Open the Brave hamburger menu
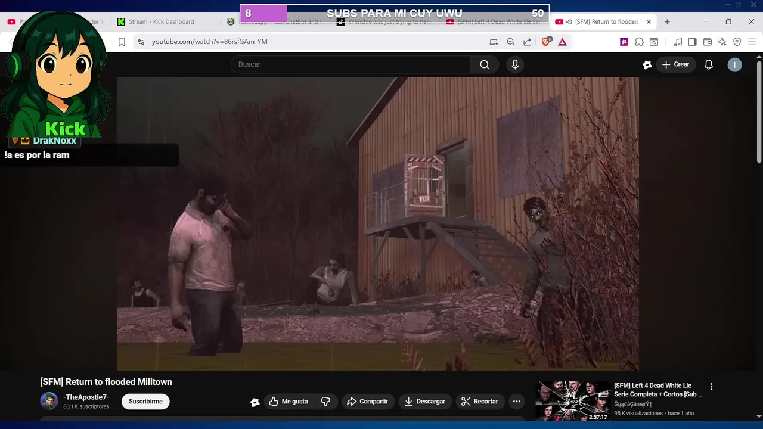This screenshot has width=763, height=429. tap(752, 42)
